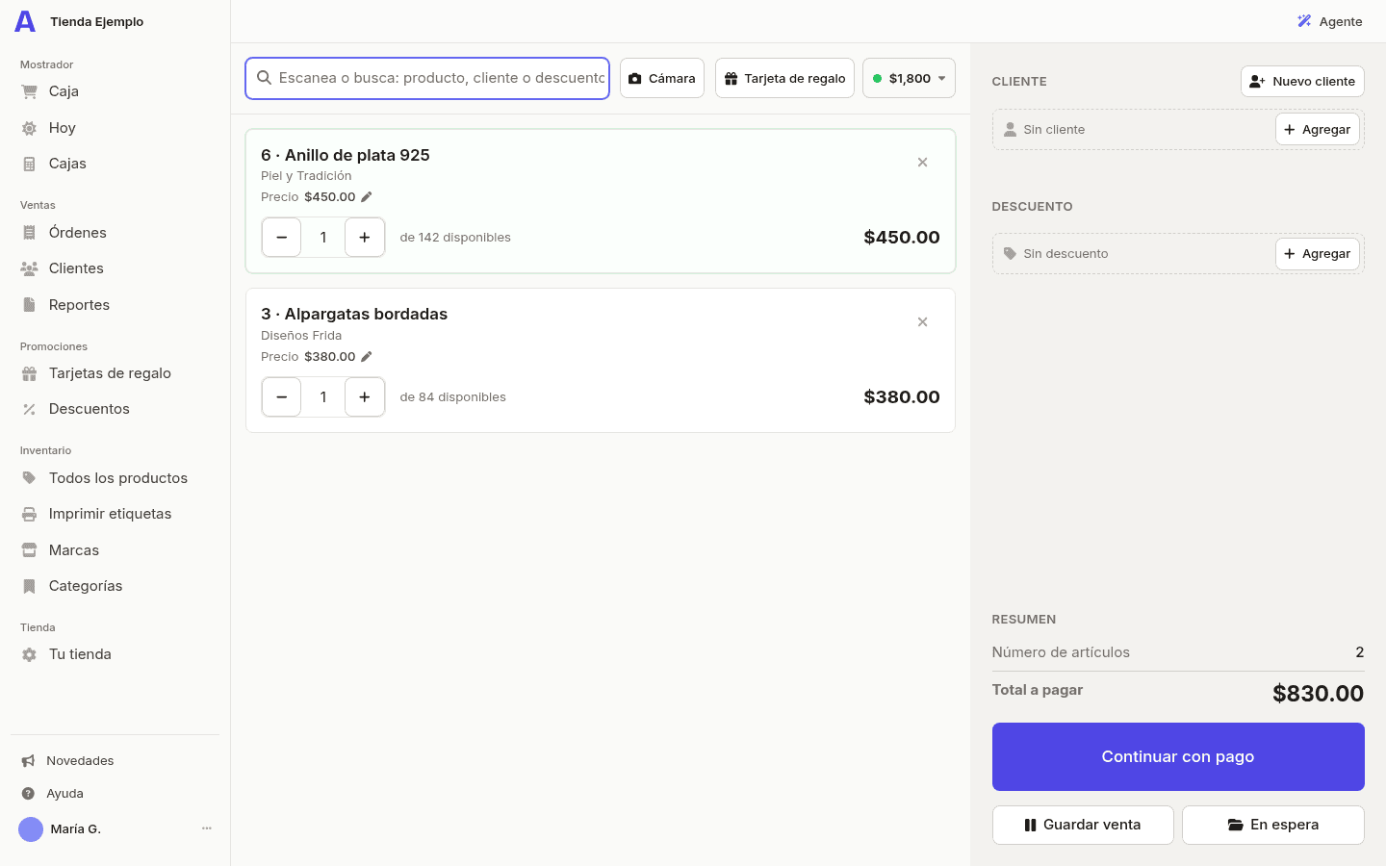
Task: Click Guardar venta button
Action: pyautogui.click(x=1083, y=825)
